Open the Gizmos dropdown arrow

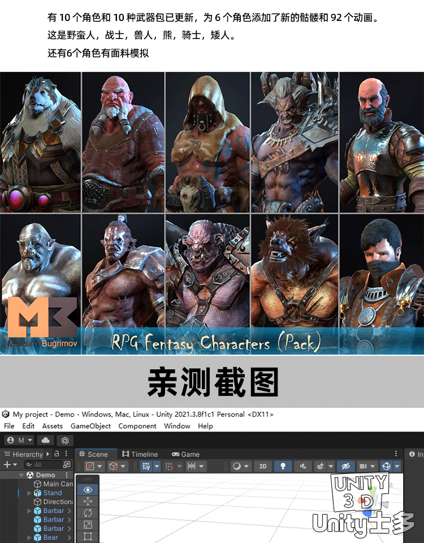[x=397, y=466]
